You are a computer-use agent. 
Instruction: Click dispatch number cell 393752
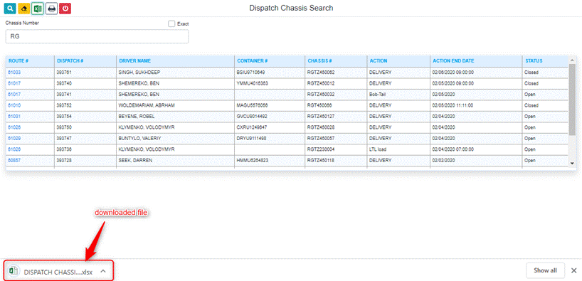85,105
